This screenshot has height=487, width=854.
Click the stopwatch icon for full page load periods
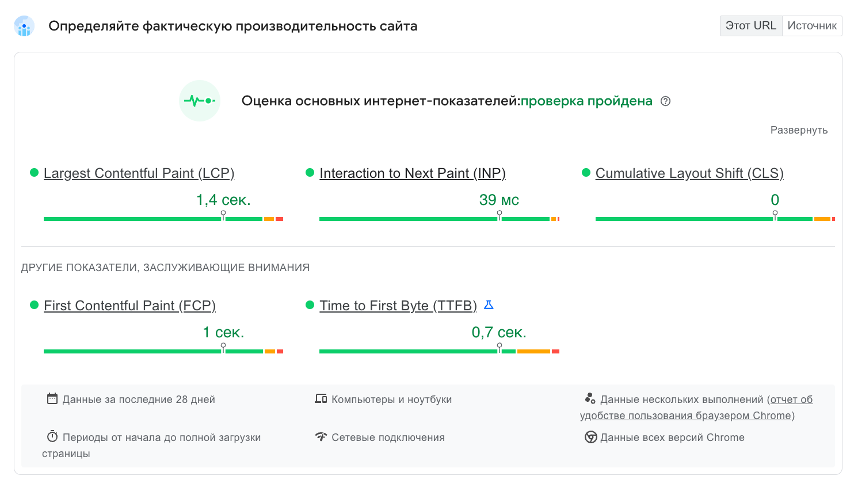52,437
